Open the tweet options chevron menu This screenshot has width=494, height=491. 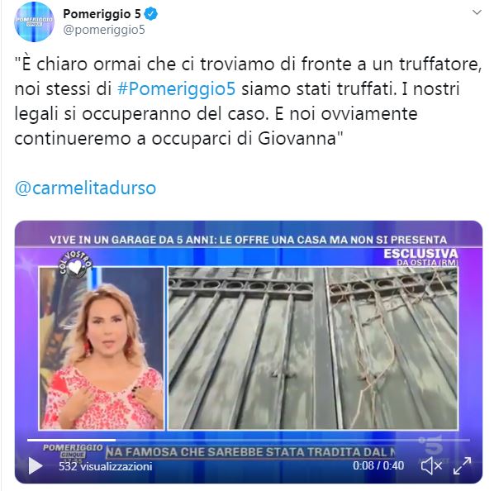[x=477, y=12]
